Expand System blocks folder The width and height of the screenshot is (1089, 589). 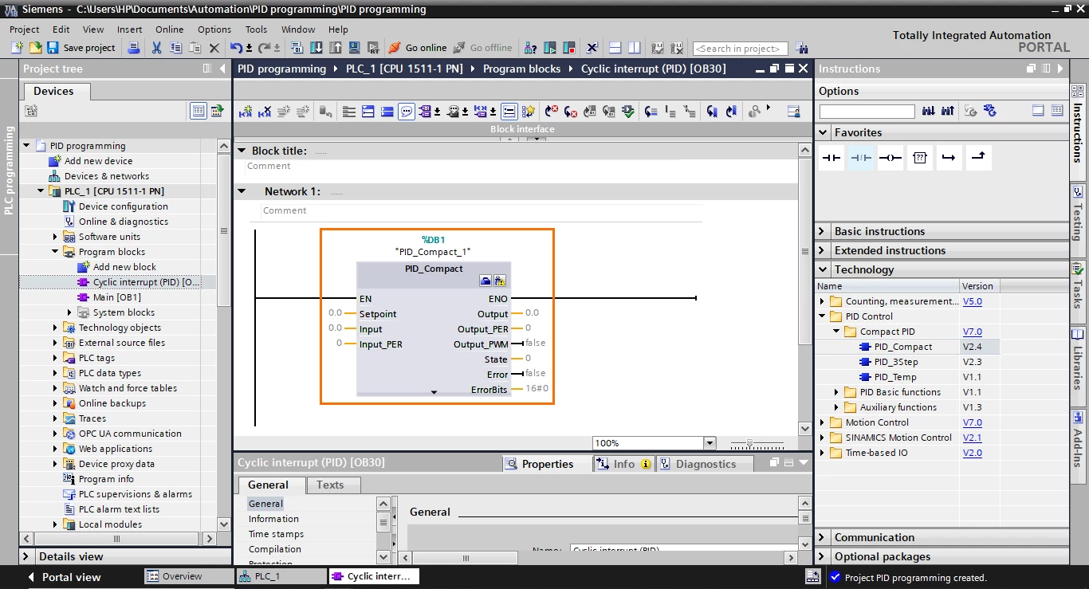[x=70, y=312]
